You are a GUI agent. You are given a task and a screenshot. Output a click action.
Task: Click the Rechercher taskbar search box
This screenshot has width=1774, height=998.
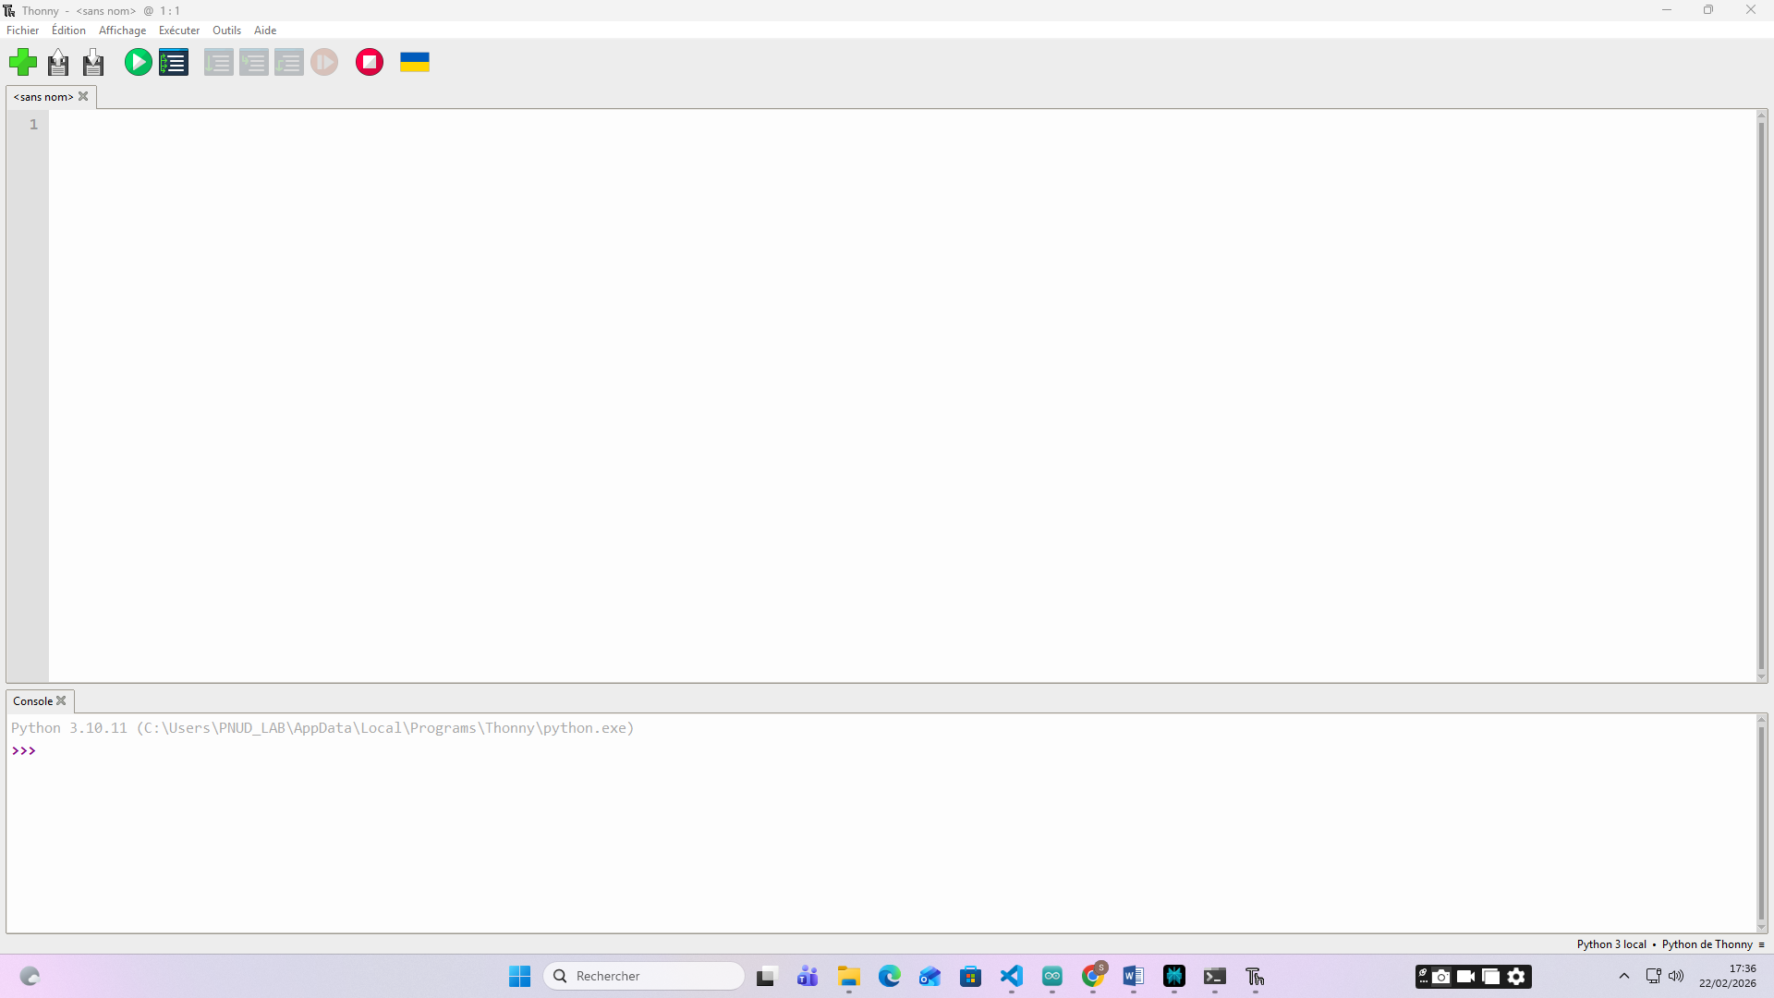point(644,976)
